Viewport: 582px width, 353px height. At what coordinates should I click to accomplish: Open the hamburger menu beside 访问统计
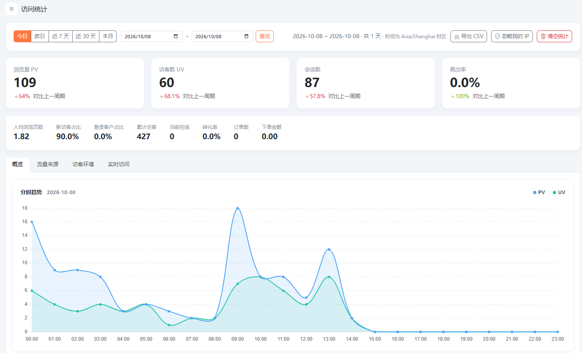12,9
